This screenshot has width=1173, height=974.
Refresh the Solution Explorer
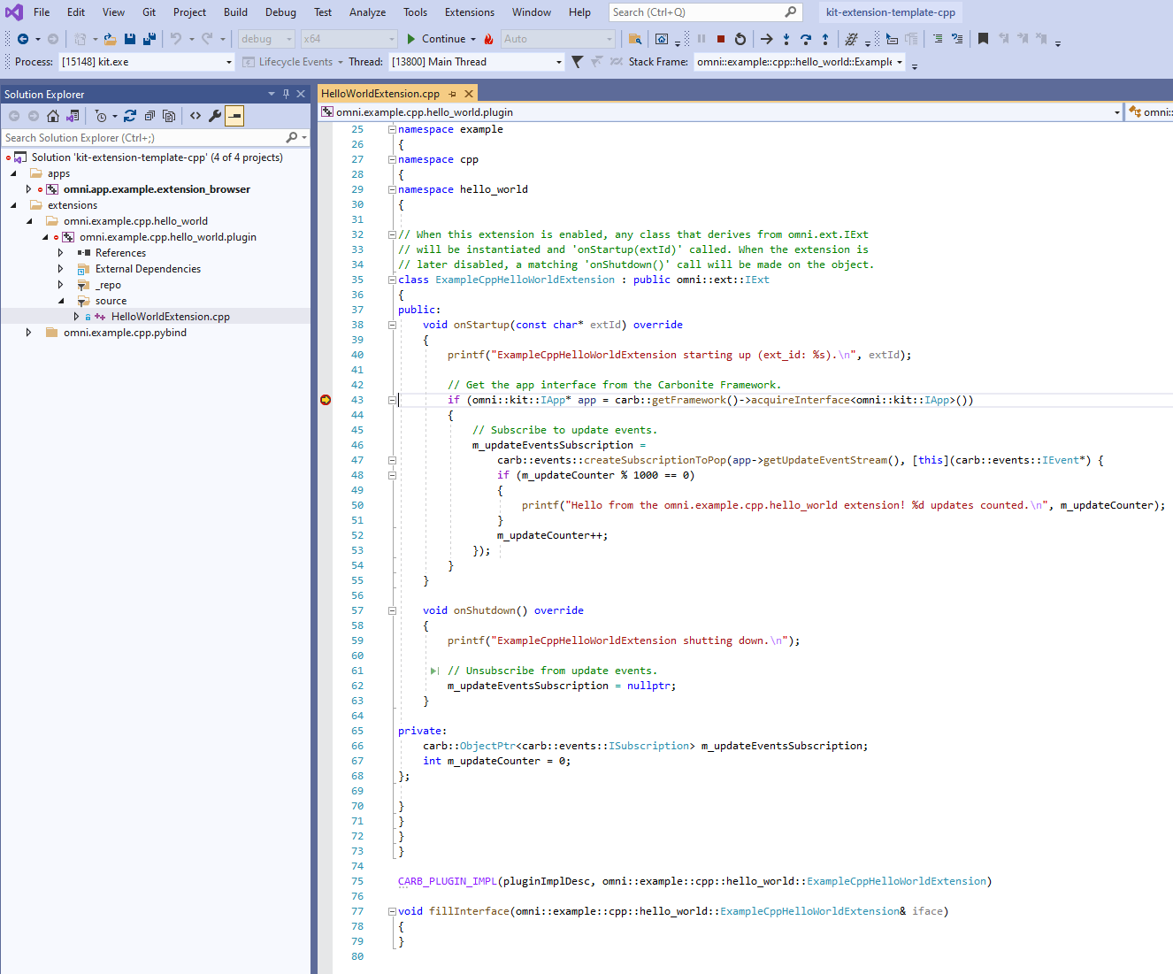coord(130,116)
